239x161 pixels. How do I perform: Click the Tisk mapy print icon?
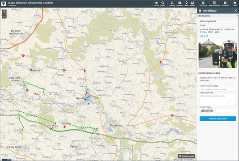(x=203, y=4)
